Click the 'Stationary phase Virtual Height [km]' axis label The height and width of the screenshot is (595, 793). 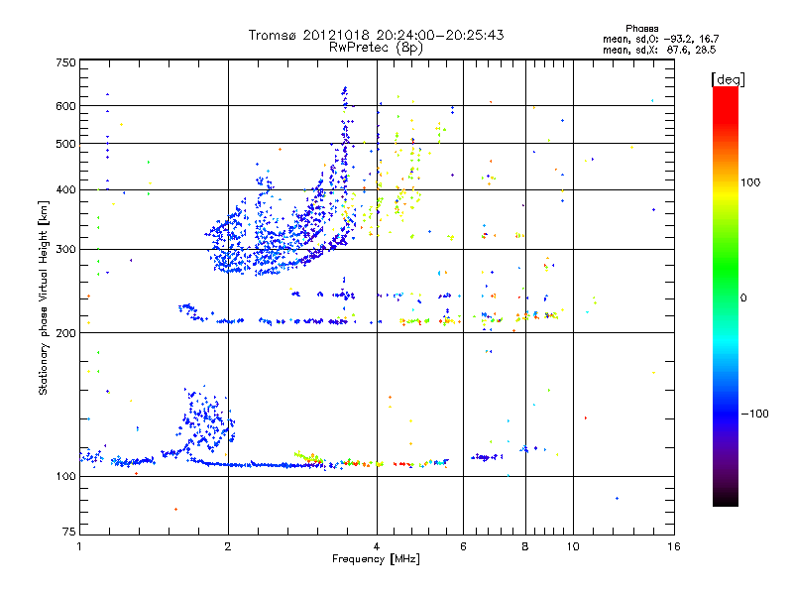44,297
